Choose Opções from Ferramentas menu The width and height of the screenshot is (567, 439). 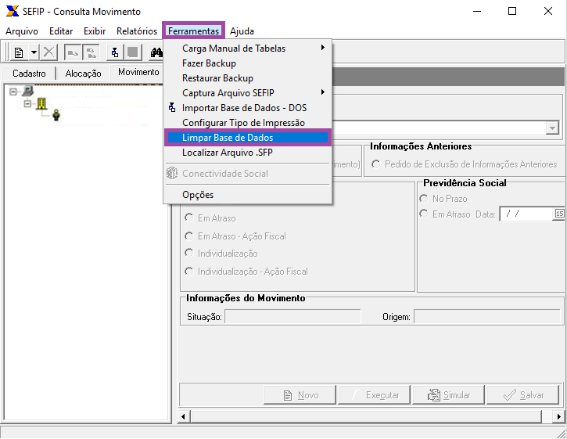[247, 194]
